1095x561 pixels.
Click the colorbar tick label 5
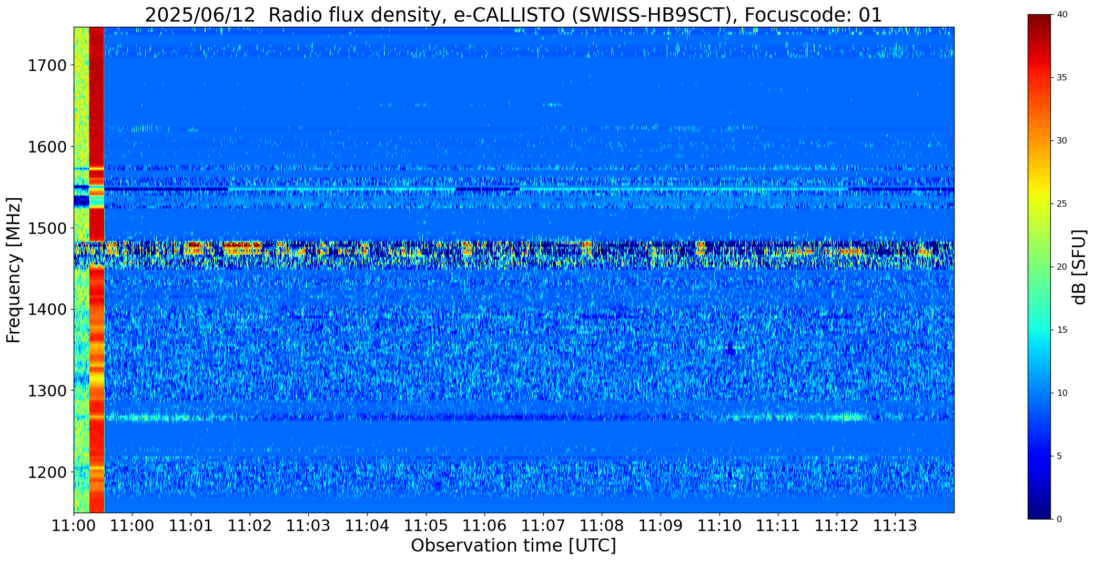pyautogui.click(x=1059, y=456)
